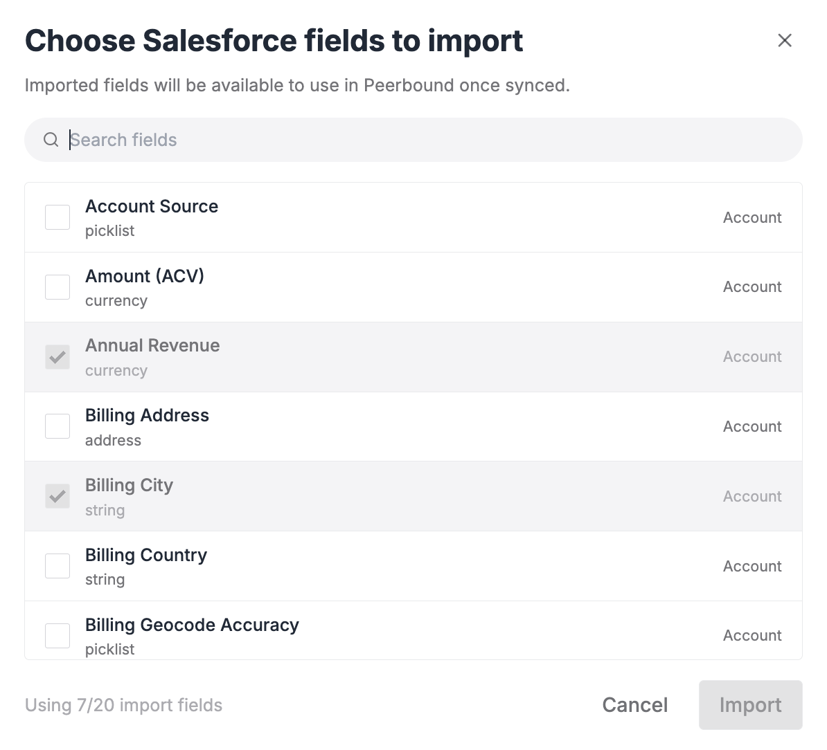Check Billing Geocode Accuracy checkbox

point(57,636)
